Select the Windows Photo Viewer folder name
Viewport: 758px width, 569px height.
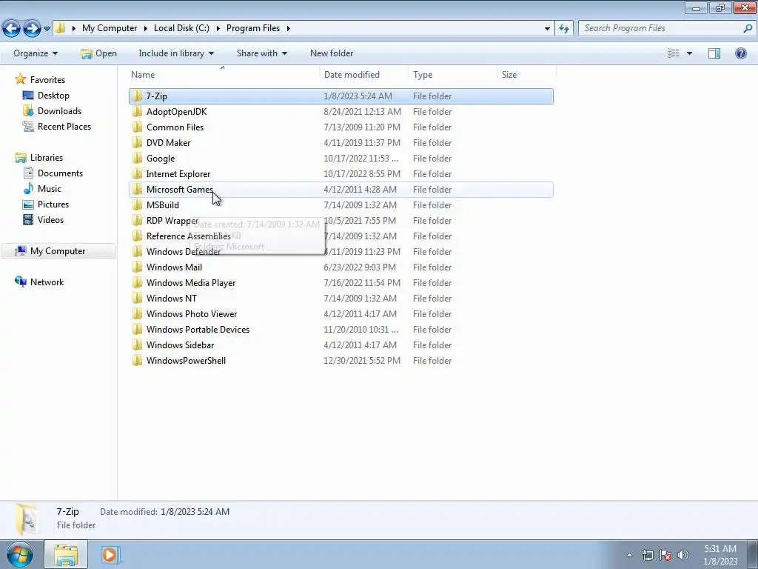[x=192, y=313]
